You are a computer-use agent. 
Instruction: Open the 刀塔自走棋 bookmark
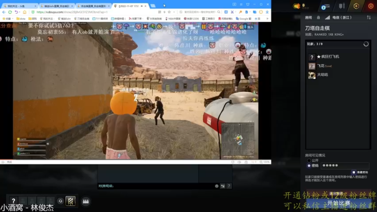coord(82,18)
